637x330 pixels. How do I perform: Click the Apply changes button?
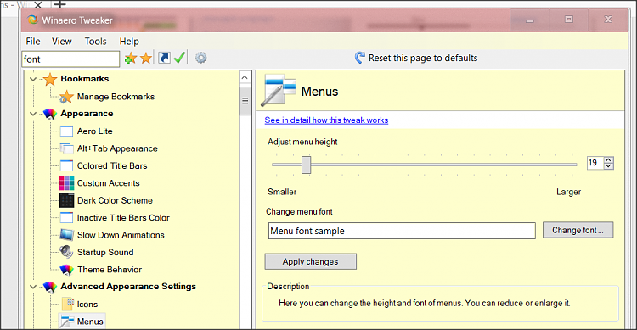[310, 262]
